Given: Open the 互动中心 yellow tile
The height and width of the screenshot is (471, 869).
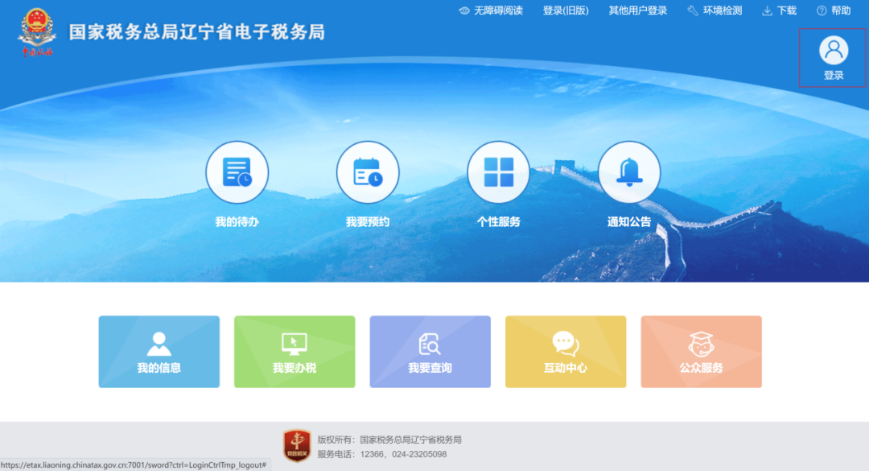Looking at the screenshot, I should [566, 352].
